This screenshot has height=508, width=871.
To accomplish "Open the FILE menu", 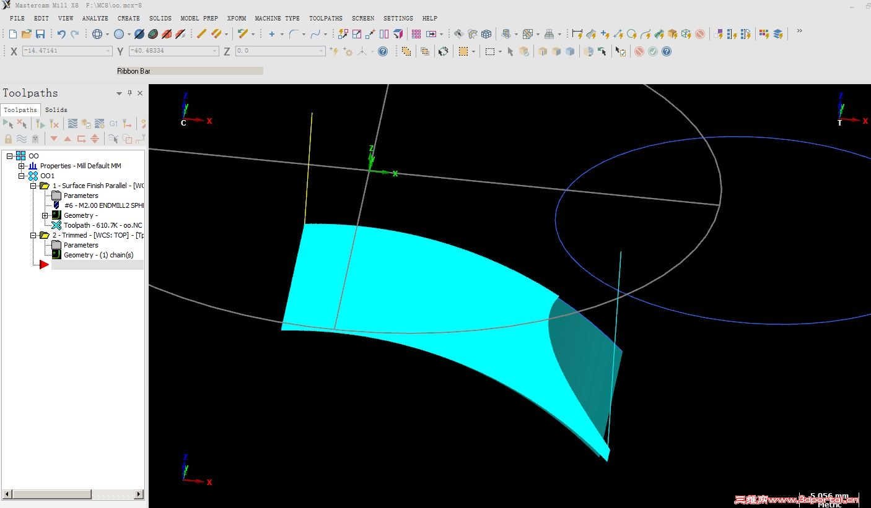I will pos(17,19).
